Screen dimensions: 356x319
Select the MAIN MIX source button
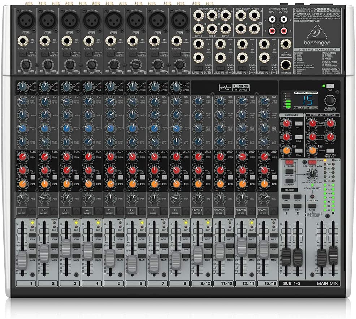point(289,181)
